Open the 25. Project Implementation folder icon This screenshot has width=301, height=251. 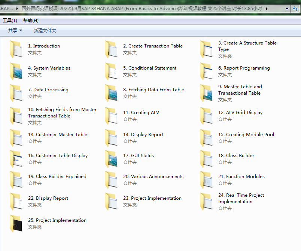16,224
